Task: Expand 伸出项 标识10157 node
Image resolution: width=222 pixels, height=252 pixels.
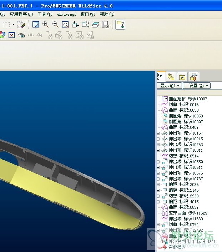Action: coord(158,133)
